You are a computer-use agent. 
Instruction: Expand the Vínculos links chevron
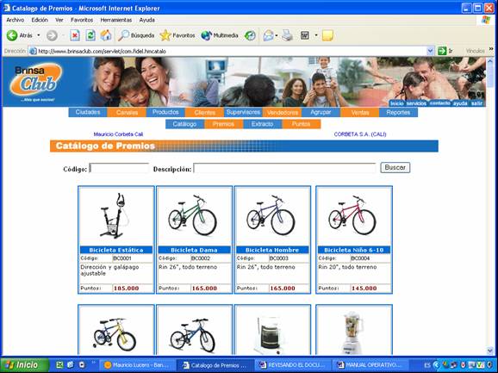click(x=491, y=49)
